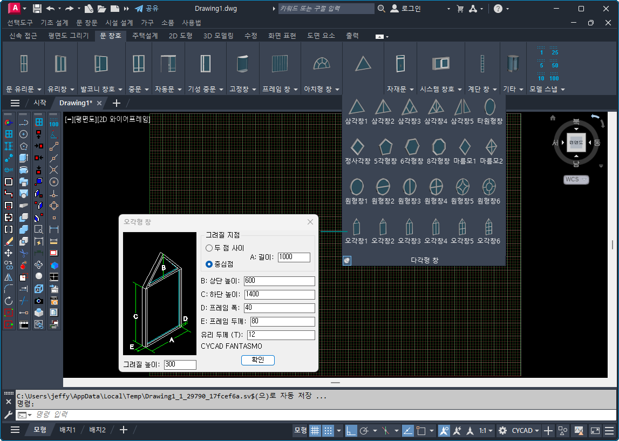Click the 아치형 창 arch window icon

[321, 64]
